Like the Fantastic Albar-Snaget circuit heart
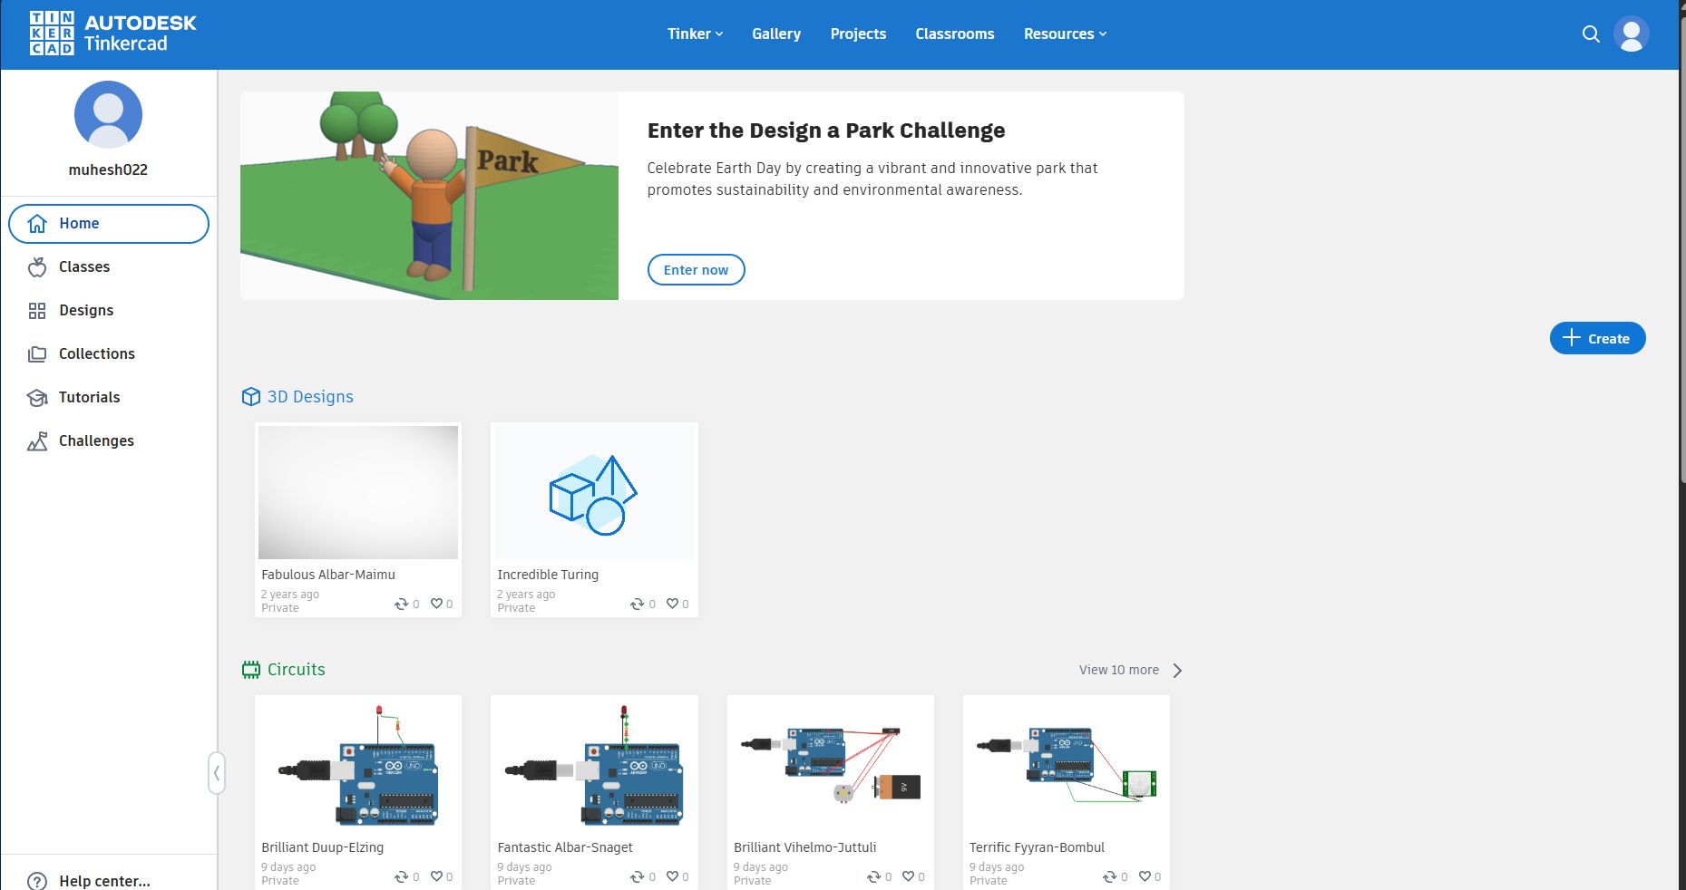 [672, 876]
